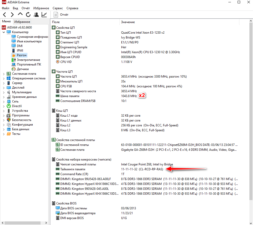This screenshot has height=225, width=253.
Task: Select the Дата BIOS системы row
Action: click(x=145, y=208)
